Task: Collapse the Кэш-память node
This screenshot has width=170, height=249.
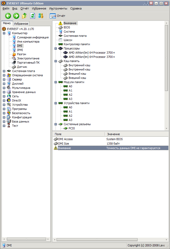Action: [x=56, y=61]
